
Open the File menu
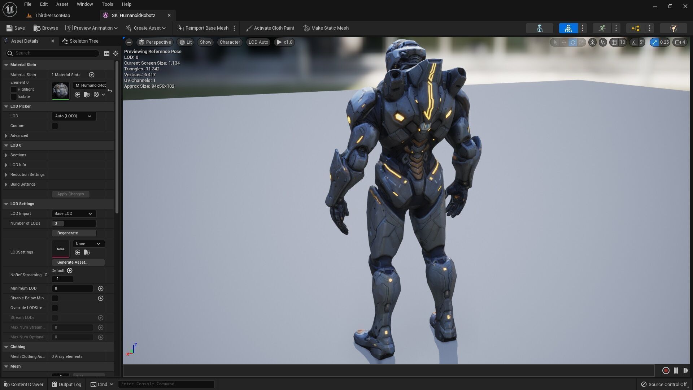click(x=28, y=4)
